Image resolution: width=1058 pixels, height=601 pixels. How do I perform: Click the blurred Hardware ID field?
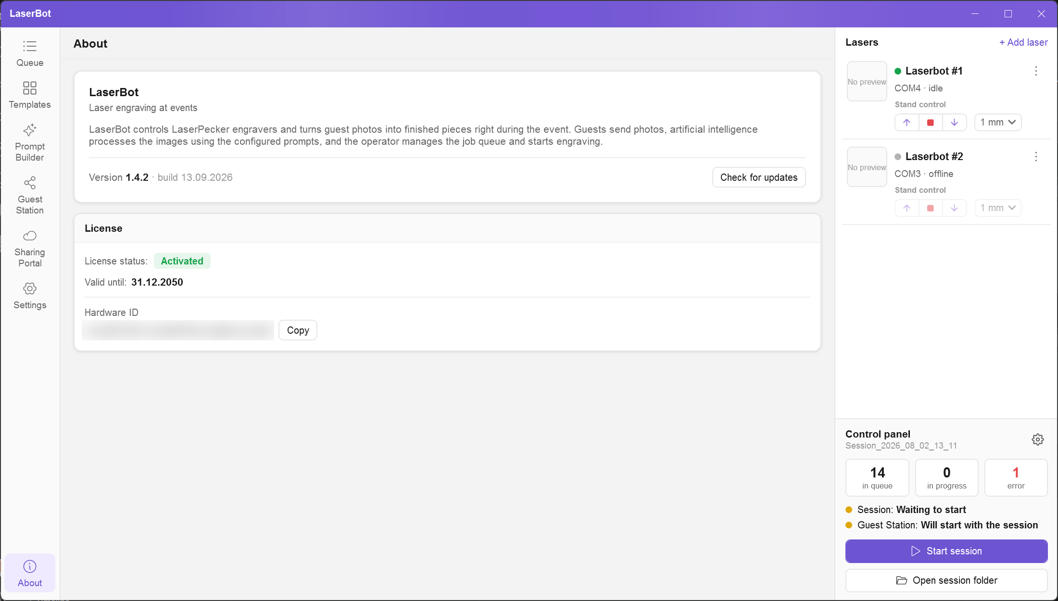point(178,330)
